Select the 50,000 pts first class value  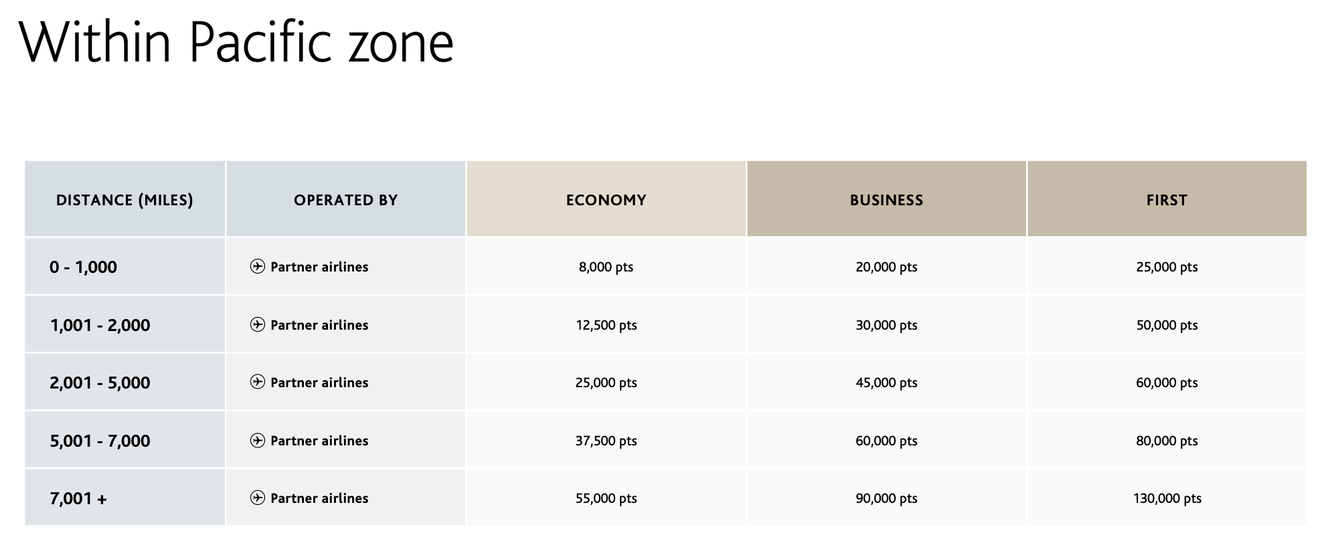1167,325
